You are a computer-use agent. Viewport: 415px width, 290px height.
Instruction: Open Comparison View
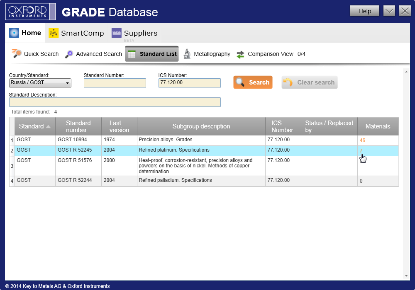tap(271, 54)
